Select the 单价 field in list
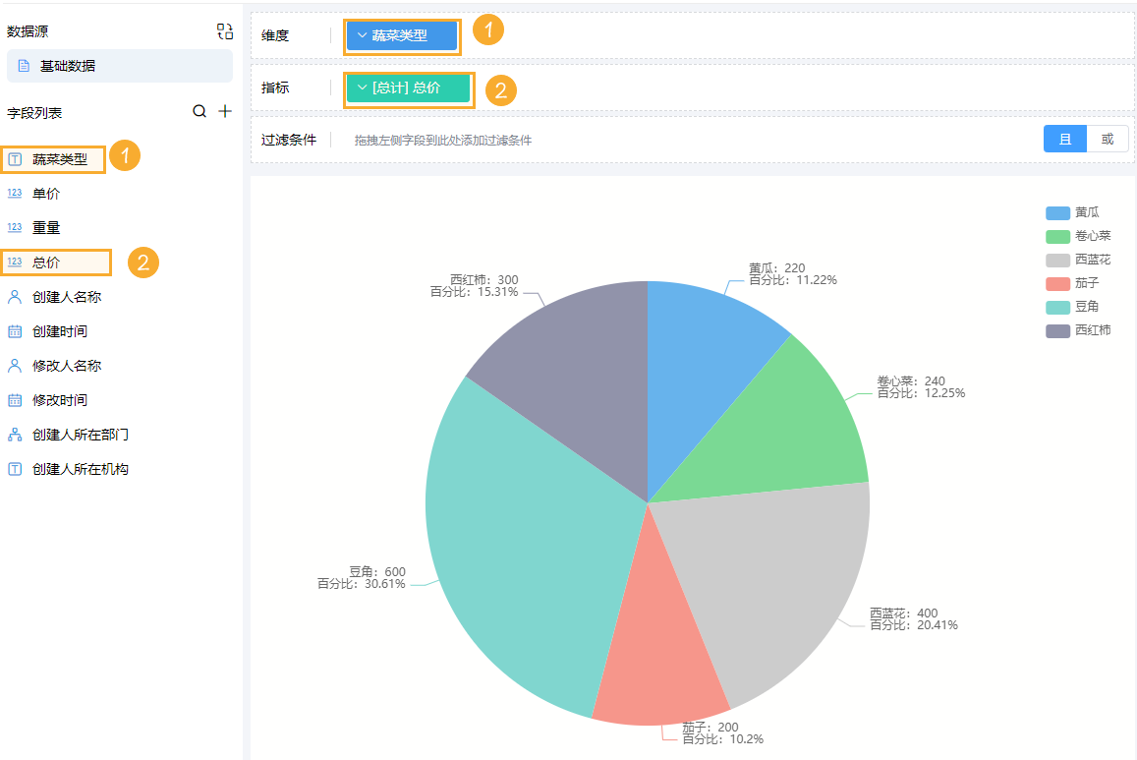The height and width of the screenshot is (760, 1137). pos(46,194)
